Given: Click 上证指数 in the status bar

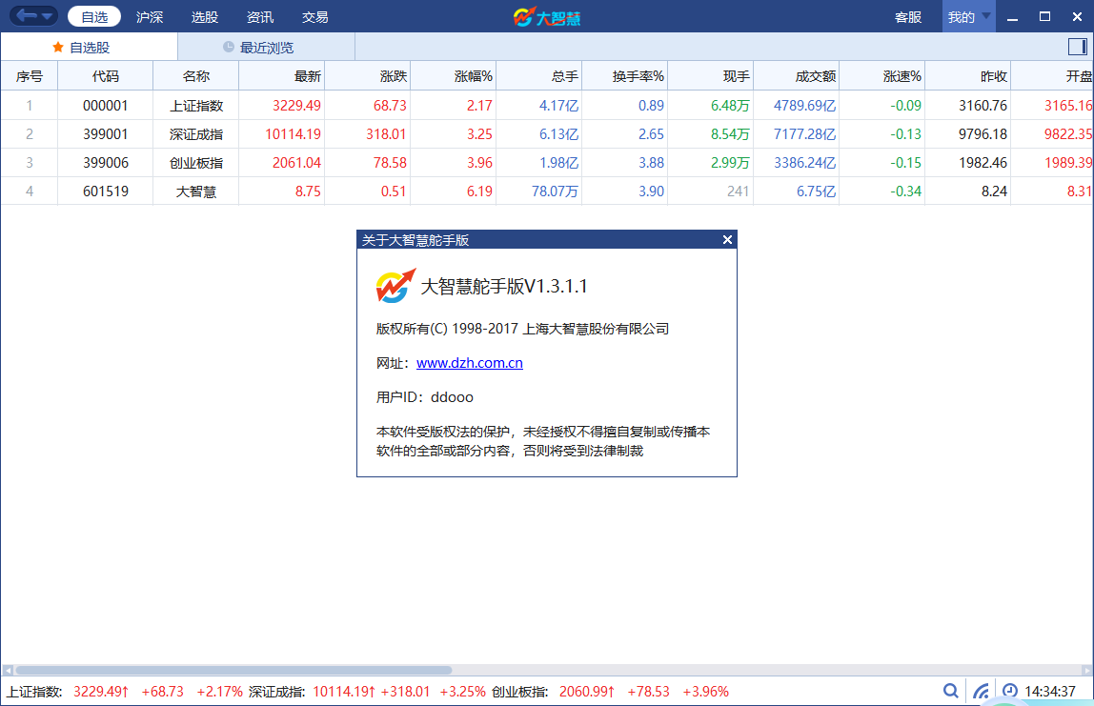Looking at the screenshot, I should pyautogui.click(x=34, y=692).
